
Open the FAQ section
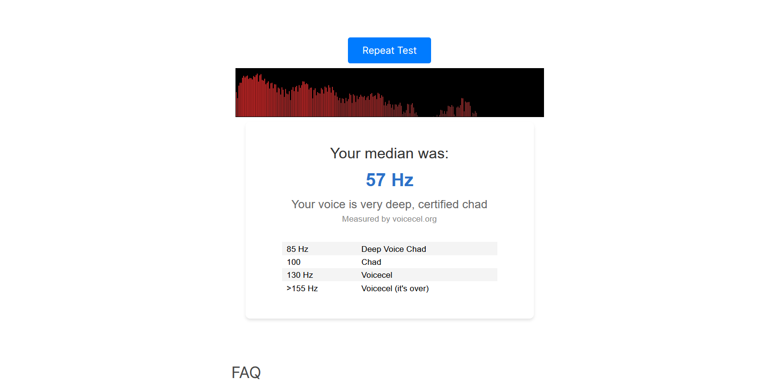pyautogui.click(x=247, y=373)
